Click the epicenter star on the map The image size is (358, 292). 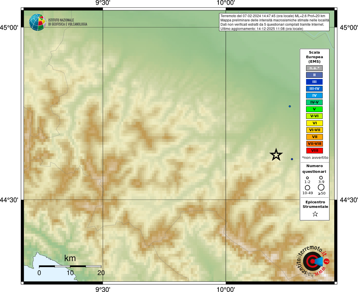tap(276, 155)
